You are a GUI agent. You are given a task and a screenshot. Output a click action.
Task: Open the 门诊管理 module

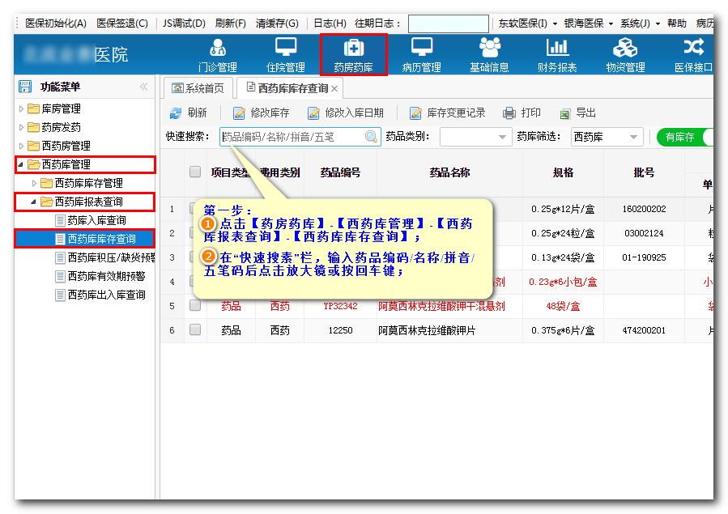click(x=217, y=55)
